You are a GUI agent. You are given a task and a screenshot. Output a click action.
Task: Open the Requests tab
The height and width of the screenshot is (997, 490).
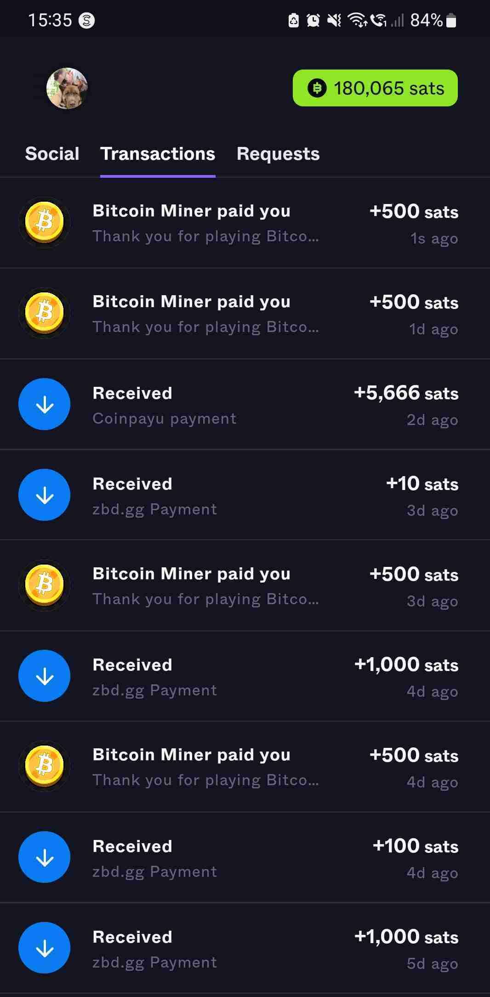pos(278,154)
